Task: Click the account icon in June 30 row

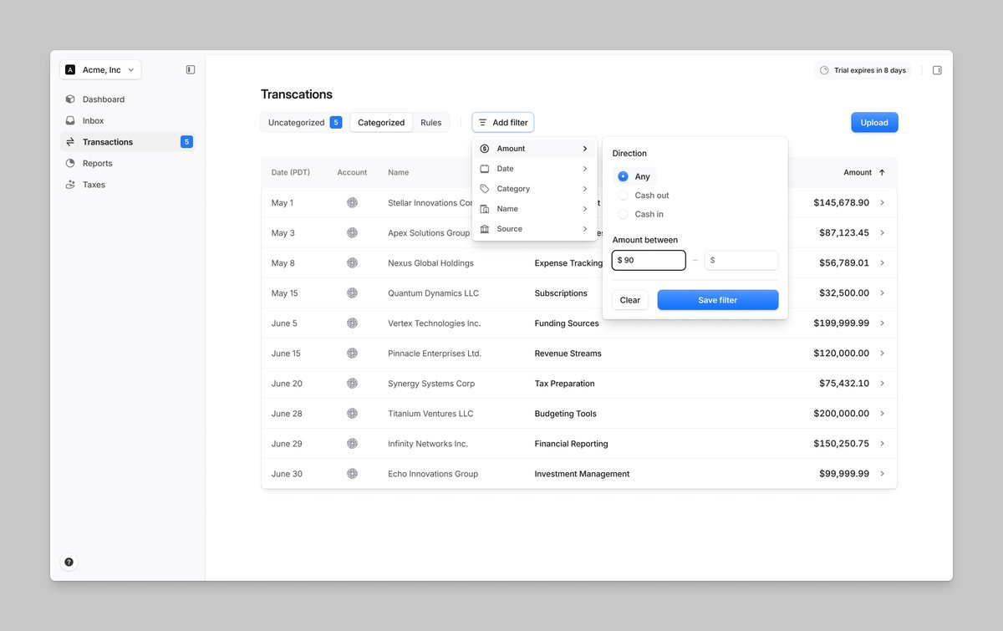Action: (352, 474)
